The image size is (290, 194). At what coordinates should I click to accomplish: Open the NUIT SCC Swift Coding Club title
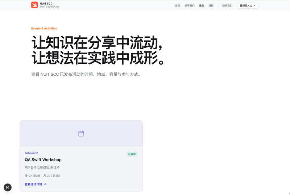[x=49, y=5]
